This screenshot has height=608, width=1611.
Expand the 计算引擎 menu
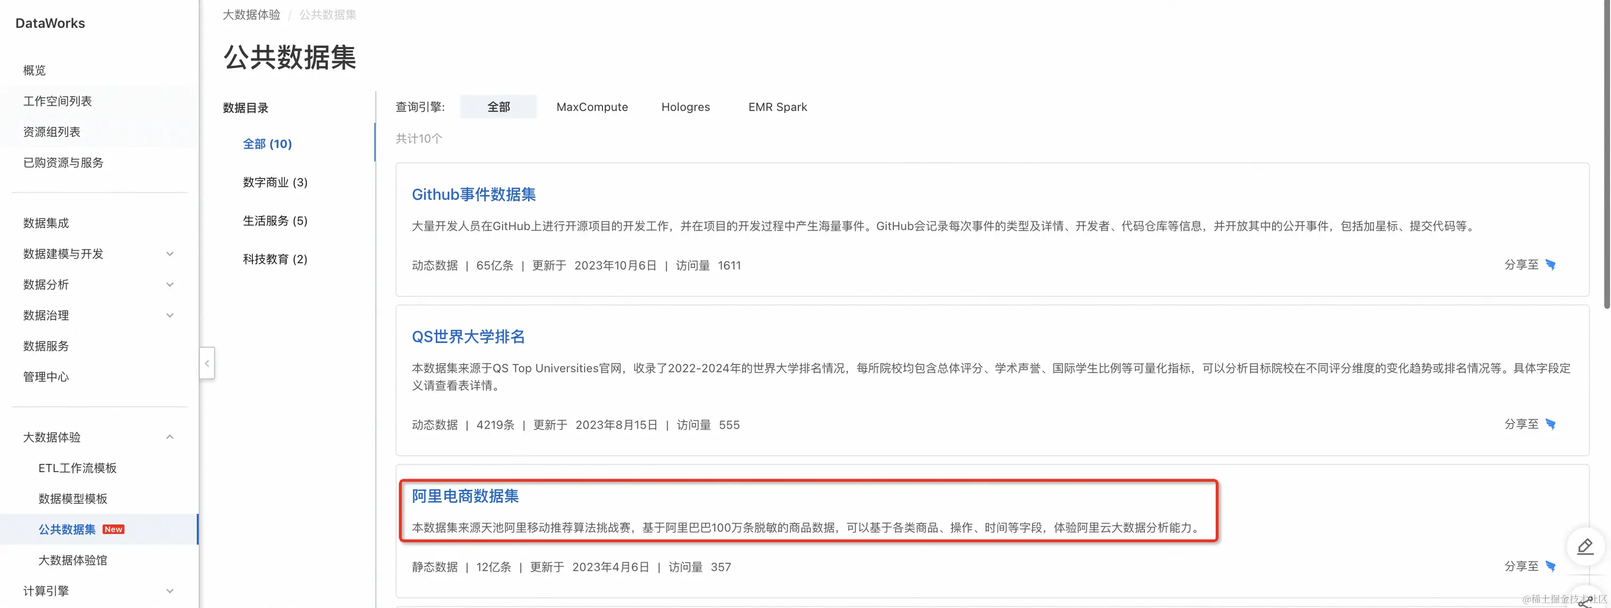click(x=169, y=590)
